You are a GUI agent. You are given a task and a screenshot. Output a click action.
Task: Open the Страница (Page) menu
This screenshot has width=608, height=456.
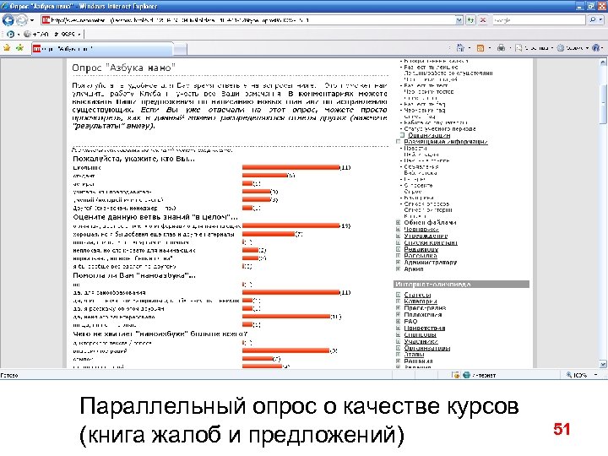(534, 48)
